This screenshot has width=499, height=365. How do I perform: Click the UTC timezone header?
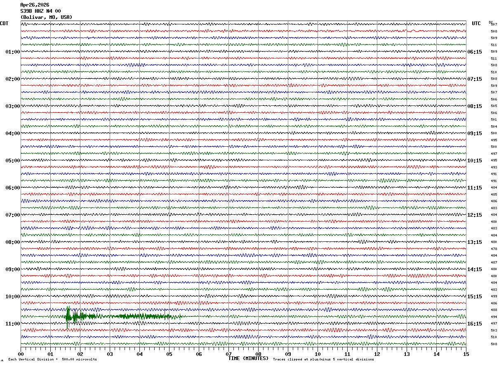pos(476,23)
